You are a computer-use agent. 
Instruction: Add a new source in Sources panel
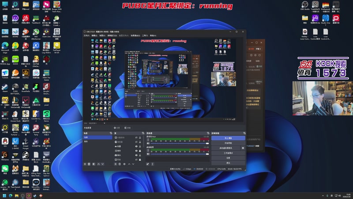tap(116, 164)
